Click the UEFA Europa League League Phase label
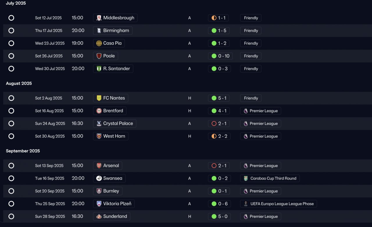This screenshot has width=372, height=227. 278,204
